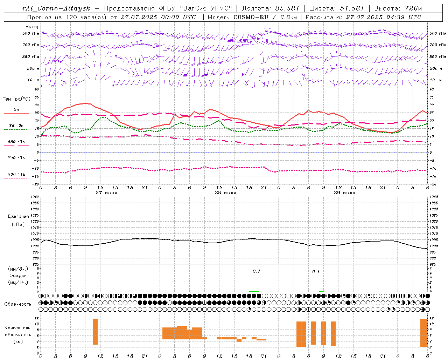This screenshot has width=448, height=359.
Task: Click the (мм/3ч.) precipitation unit label
Action: [18, 269]
